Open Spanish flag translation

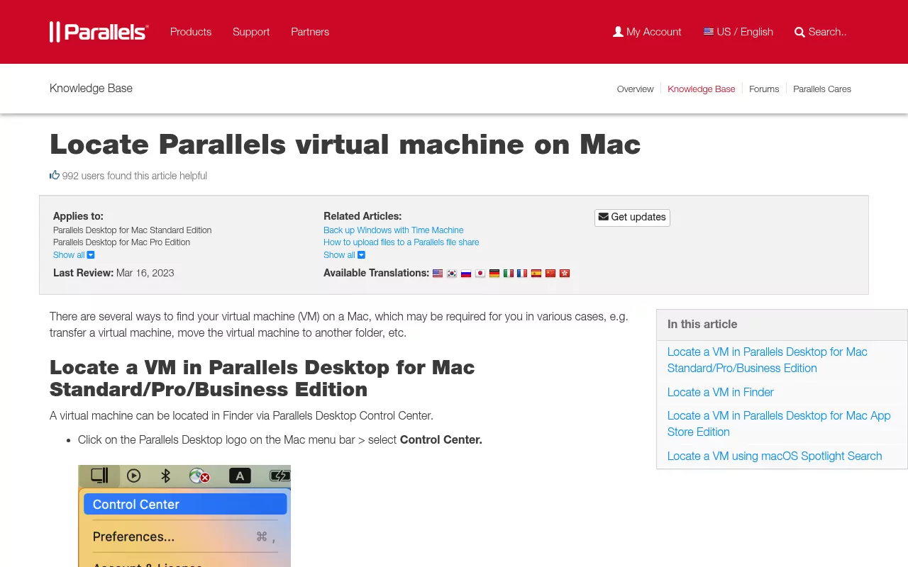(x=536, y=273)
